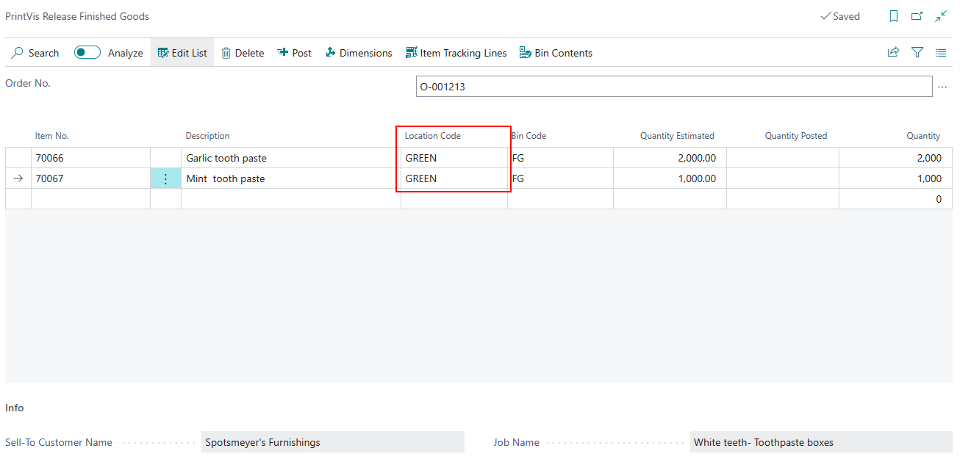Screen dimensions: 971x462
Task: Click the Quantity Posted cell for item 70066
Action: (x=783, y=158)
